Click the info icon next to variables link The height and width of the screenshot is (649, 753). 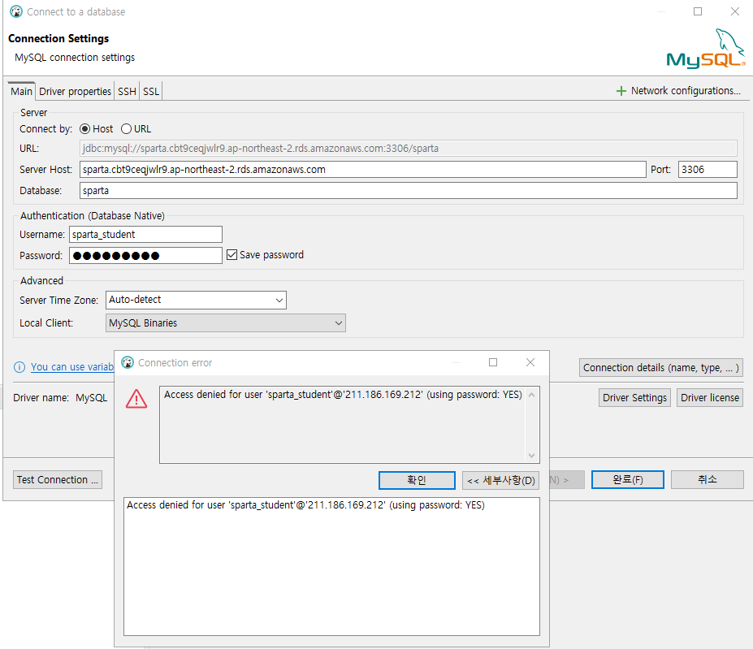coord(19,367)
